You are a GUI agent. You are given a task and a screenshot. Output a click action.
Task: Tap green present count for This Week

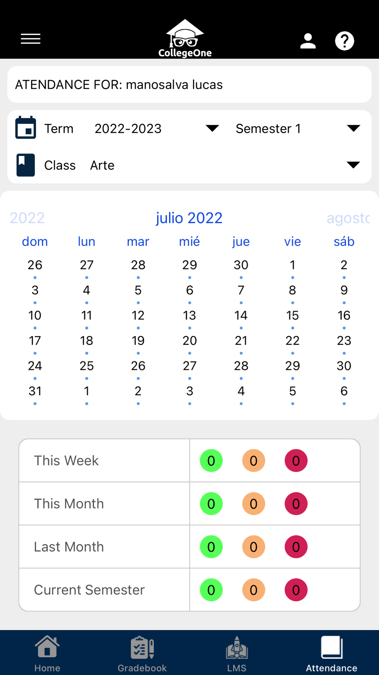[211, 461]
